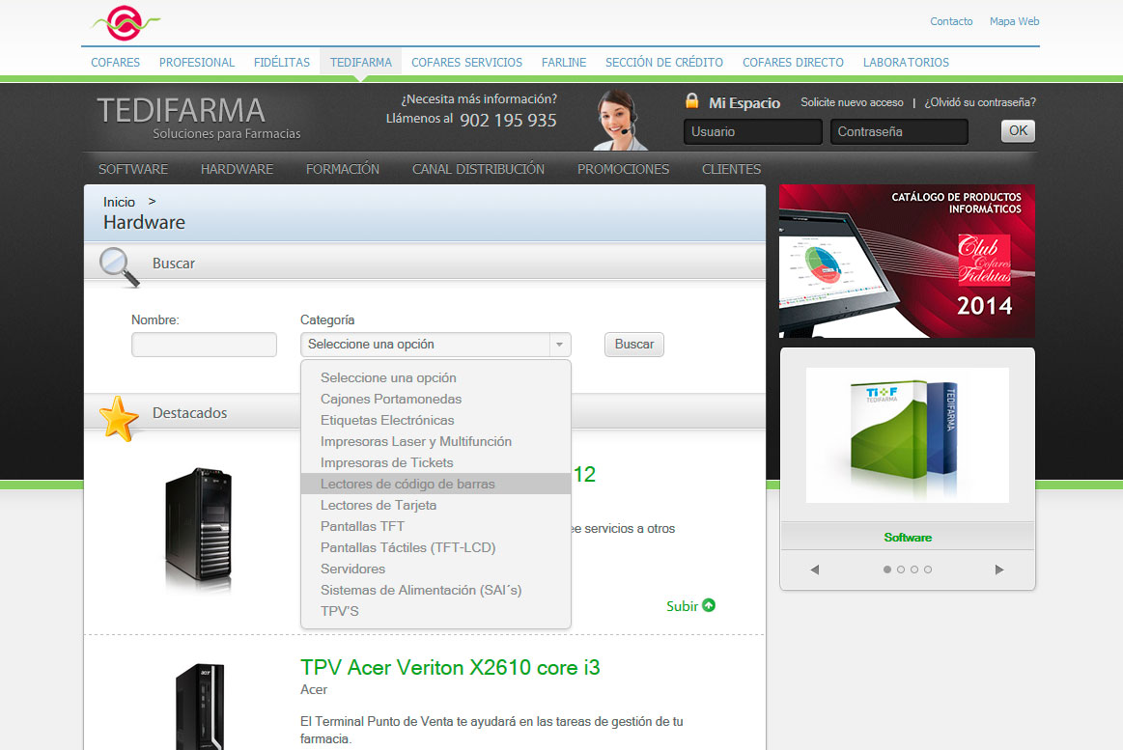Select the fourth carousel pagination dot

pos(928,569)
